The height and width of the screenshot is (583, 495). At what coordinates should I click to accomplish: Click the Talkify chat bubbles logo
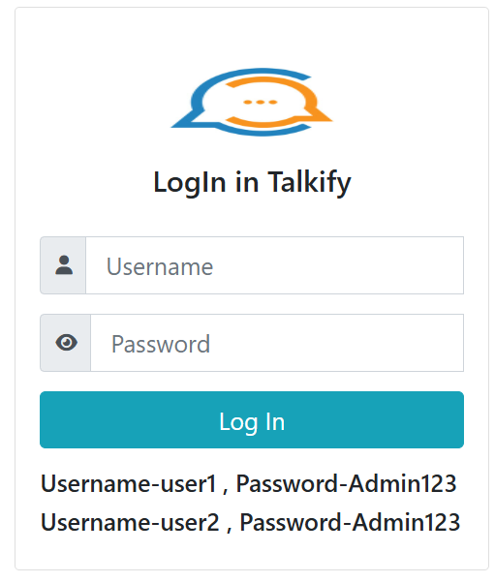point(252,102)
